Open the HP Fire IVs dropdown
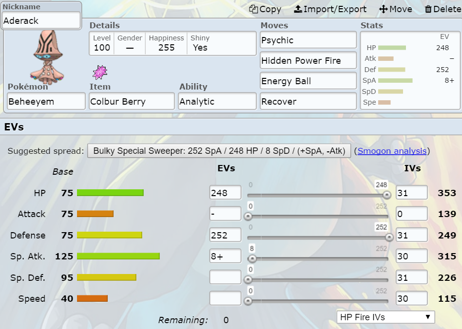This screenshot has width=462, height=329. coord(385,317)
